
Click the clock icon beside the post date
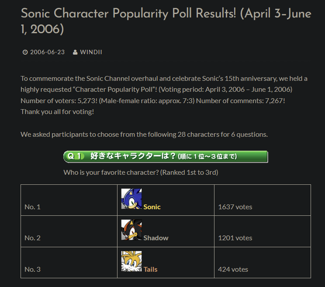(x=25, y=52)
